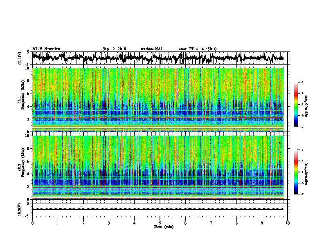This screenshot has height=250, width=324.
Task: Click time axis tick label "5"
Action: tap(160, 223)
